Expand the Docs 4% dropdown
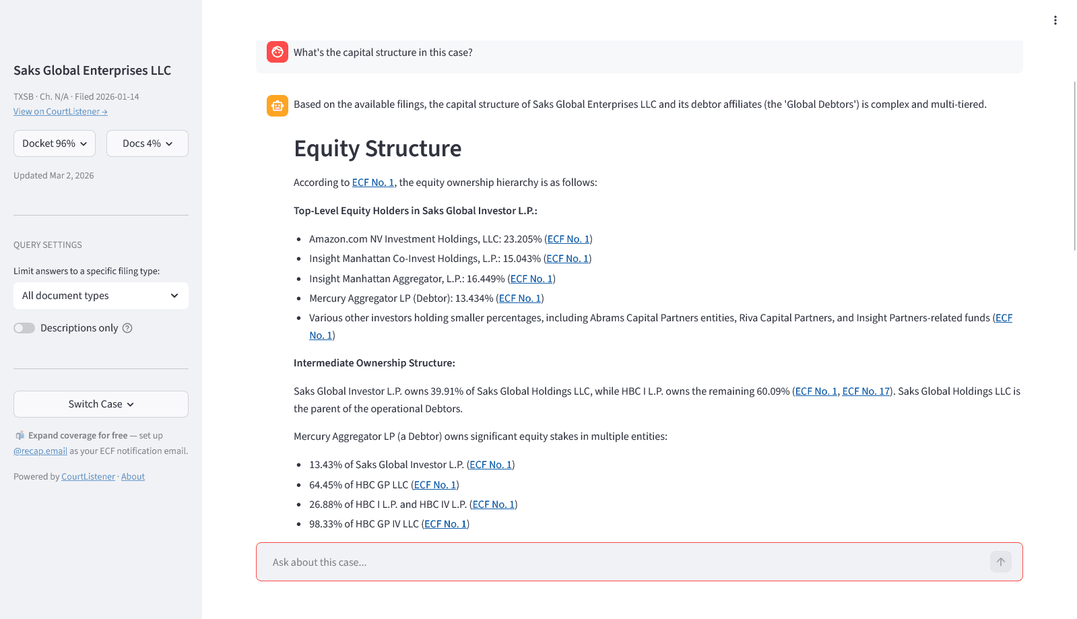1077x619 pixels. 148,143
